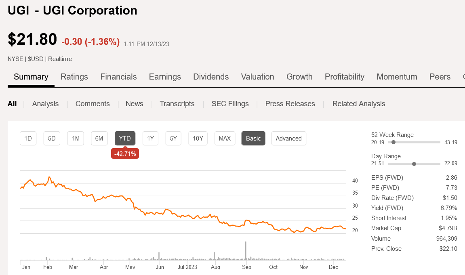
Task: Show the 6M chart view
Action: [x=99, y=138]
